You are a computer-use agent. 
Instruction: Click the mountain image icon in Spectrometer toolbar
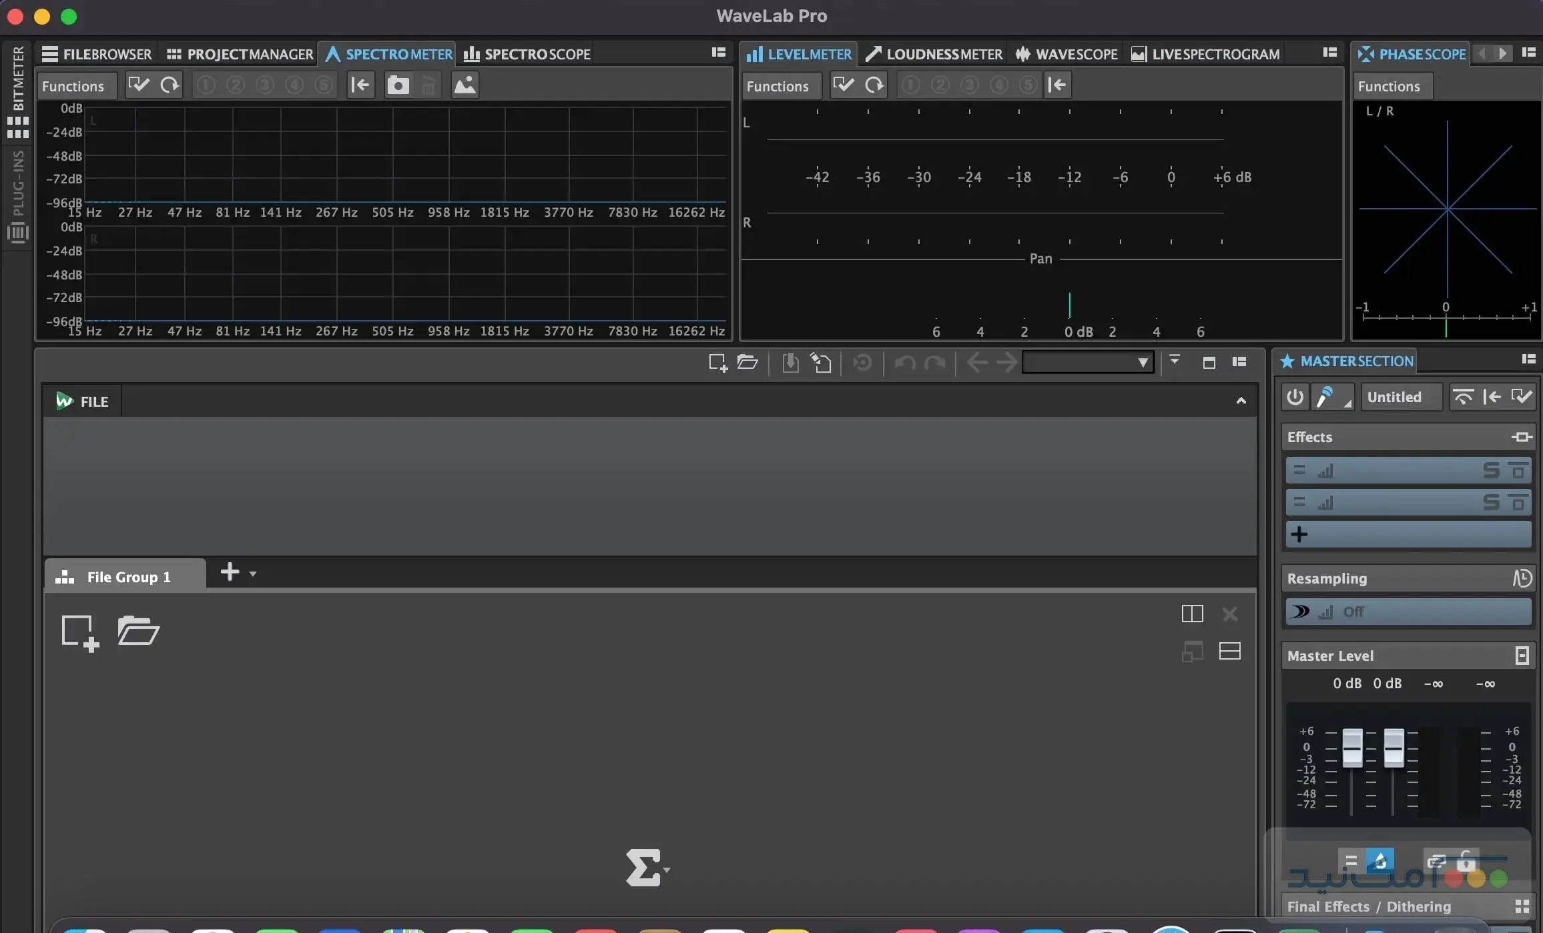pyautogui.click(x=465, y=85)
